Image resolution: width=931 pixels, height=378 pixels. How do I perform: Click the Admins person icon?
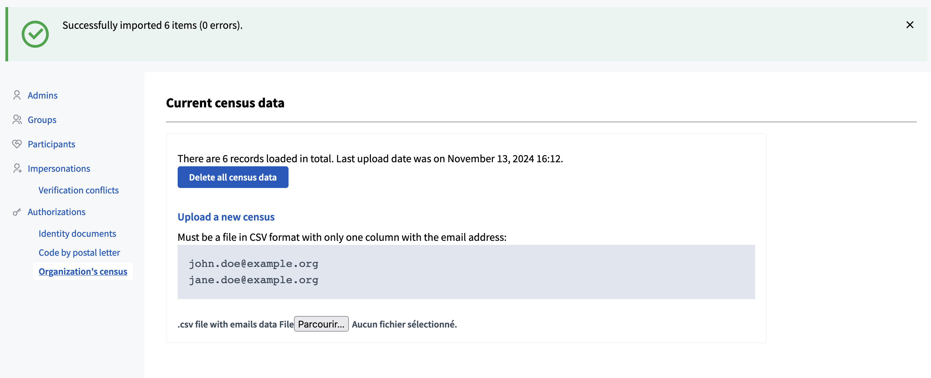17,95
